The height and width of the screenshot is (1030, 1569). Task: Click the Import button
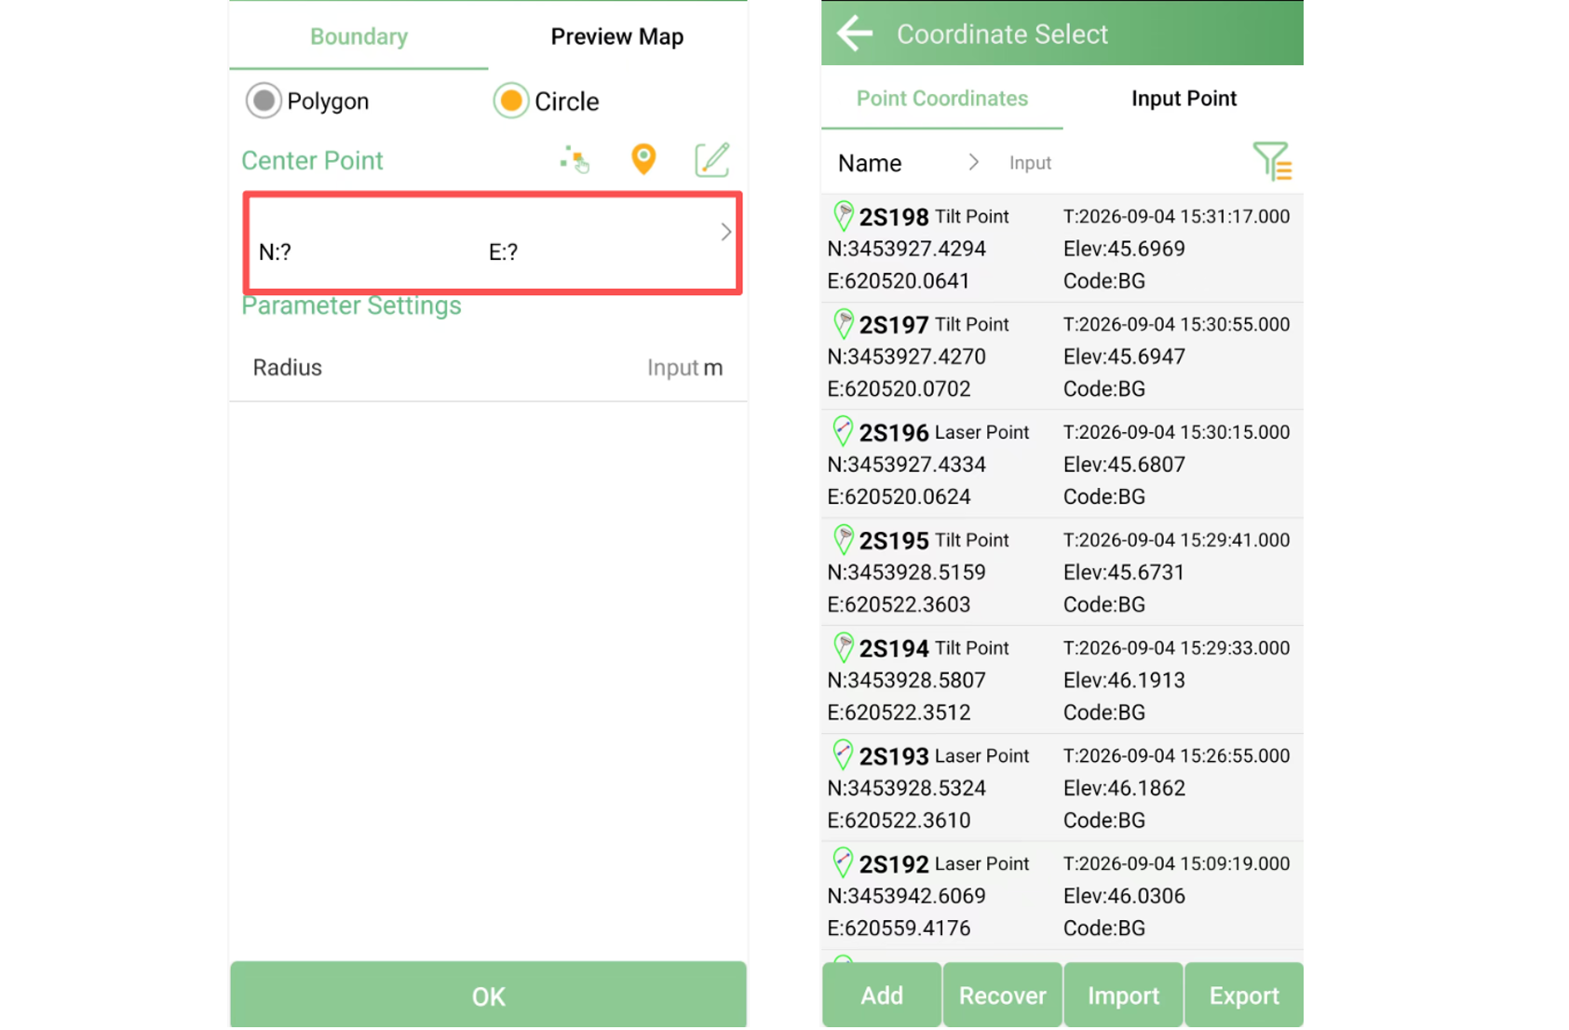click(1123, 996)
